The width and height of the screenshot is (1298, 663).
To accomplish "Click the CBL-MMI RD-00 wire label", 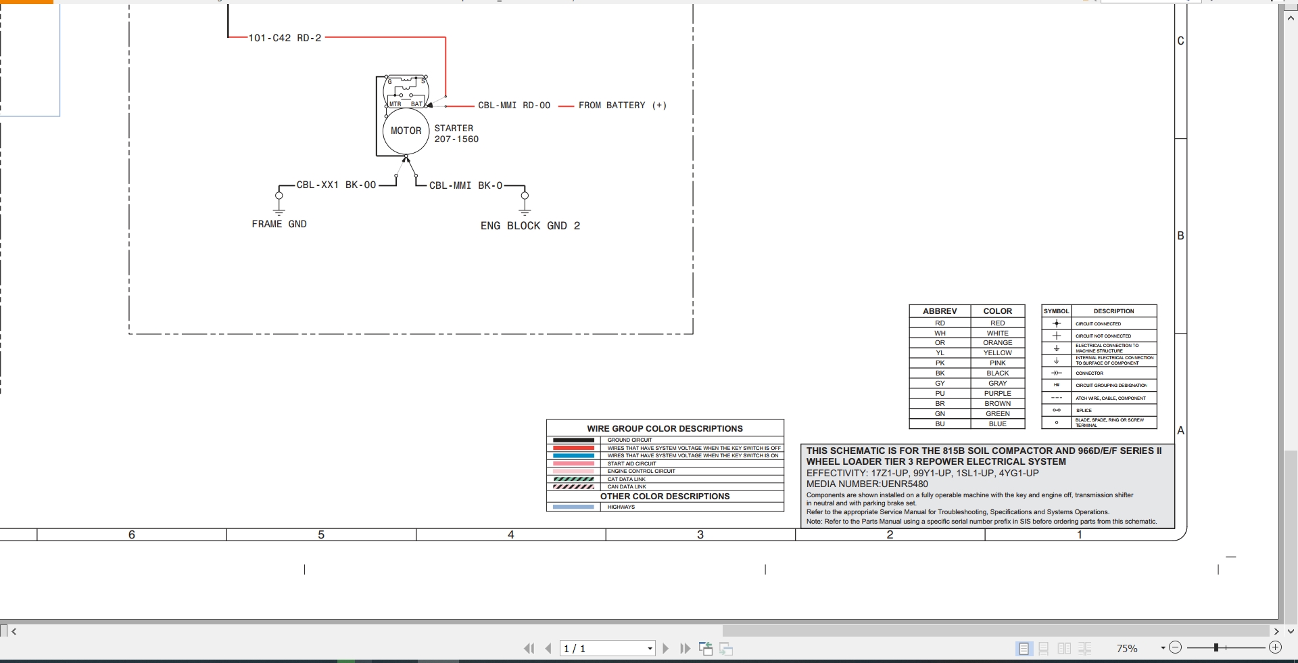I will (514, 106).
